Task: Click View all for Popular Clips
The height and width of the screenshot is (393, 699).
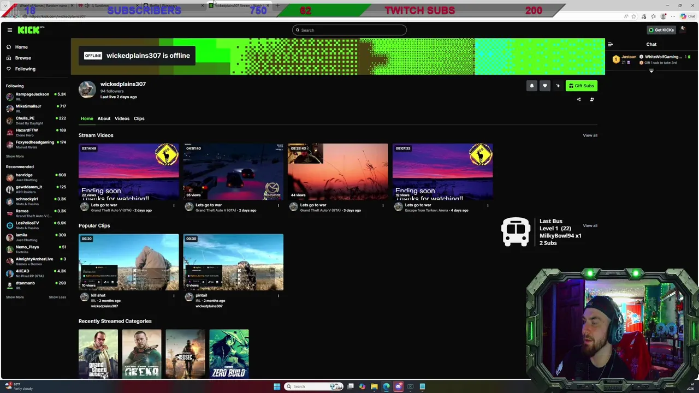Action: coord(590,225)
